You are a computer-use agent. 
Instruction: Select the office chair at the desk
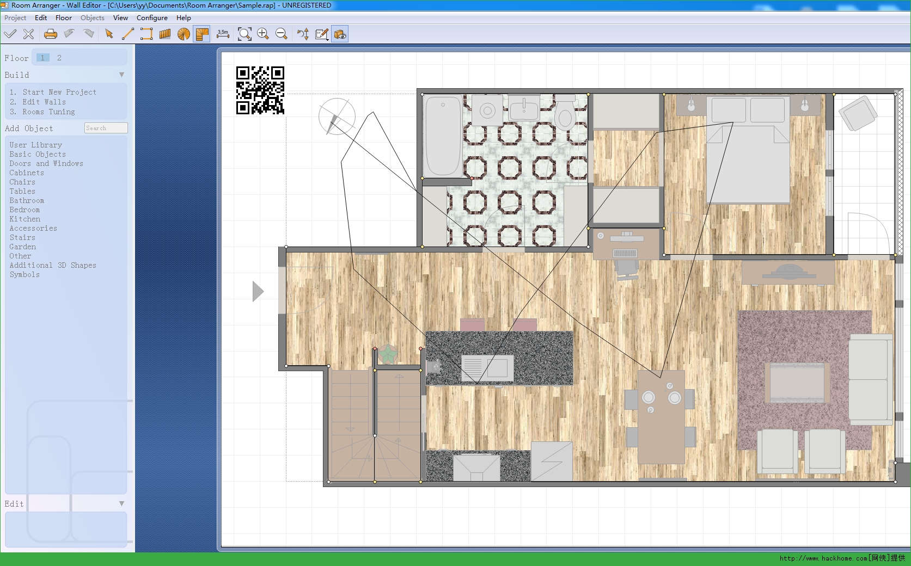[627, 269]
